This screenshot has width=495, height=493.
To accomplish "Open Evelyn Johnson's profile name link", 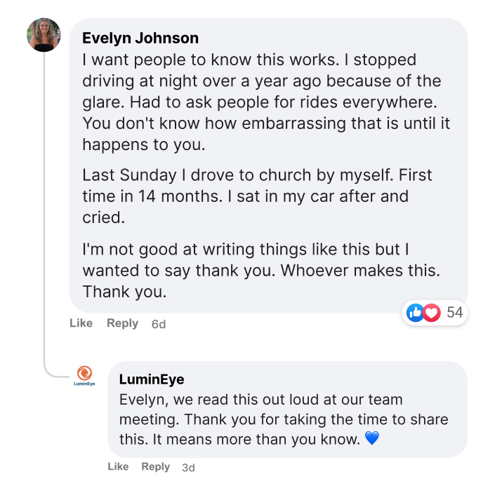I will click(x=140, y=38).
